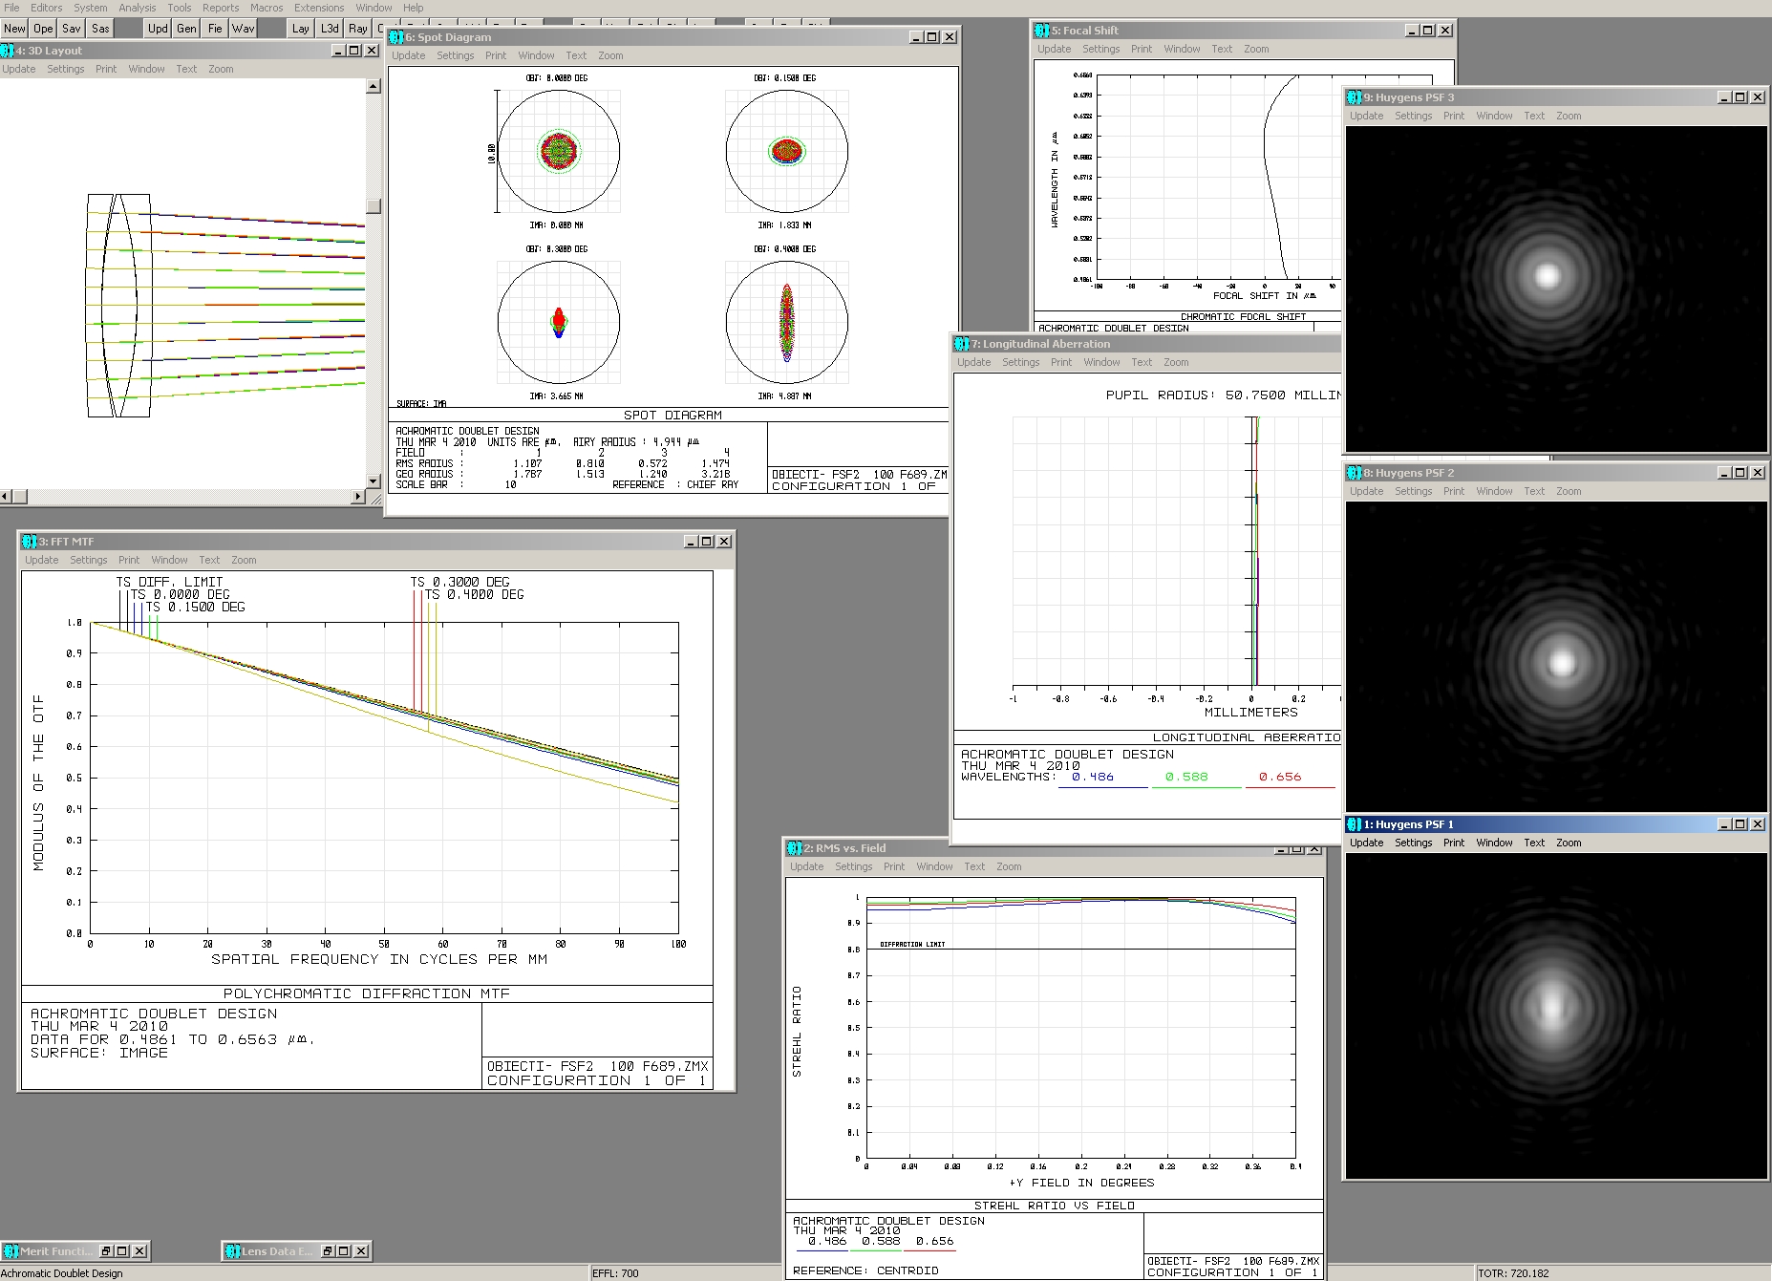Click the Sas (Save As) toolbar button
The image size is (1772, 1281).
coord(100,28)
